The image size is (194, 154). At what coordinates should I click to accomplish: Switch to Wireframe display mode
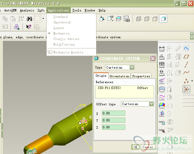click(139, 19)
